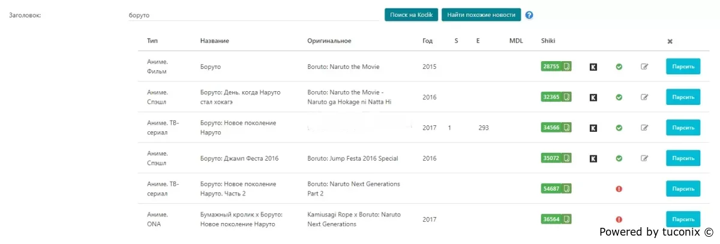Open Shiki ID badge 34566
The height and width of the screenshot is (244, 720).
[x=551, y=128]
